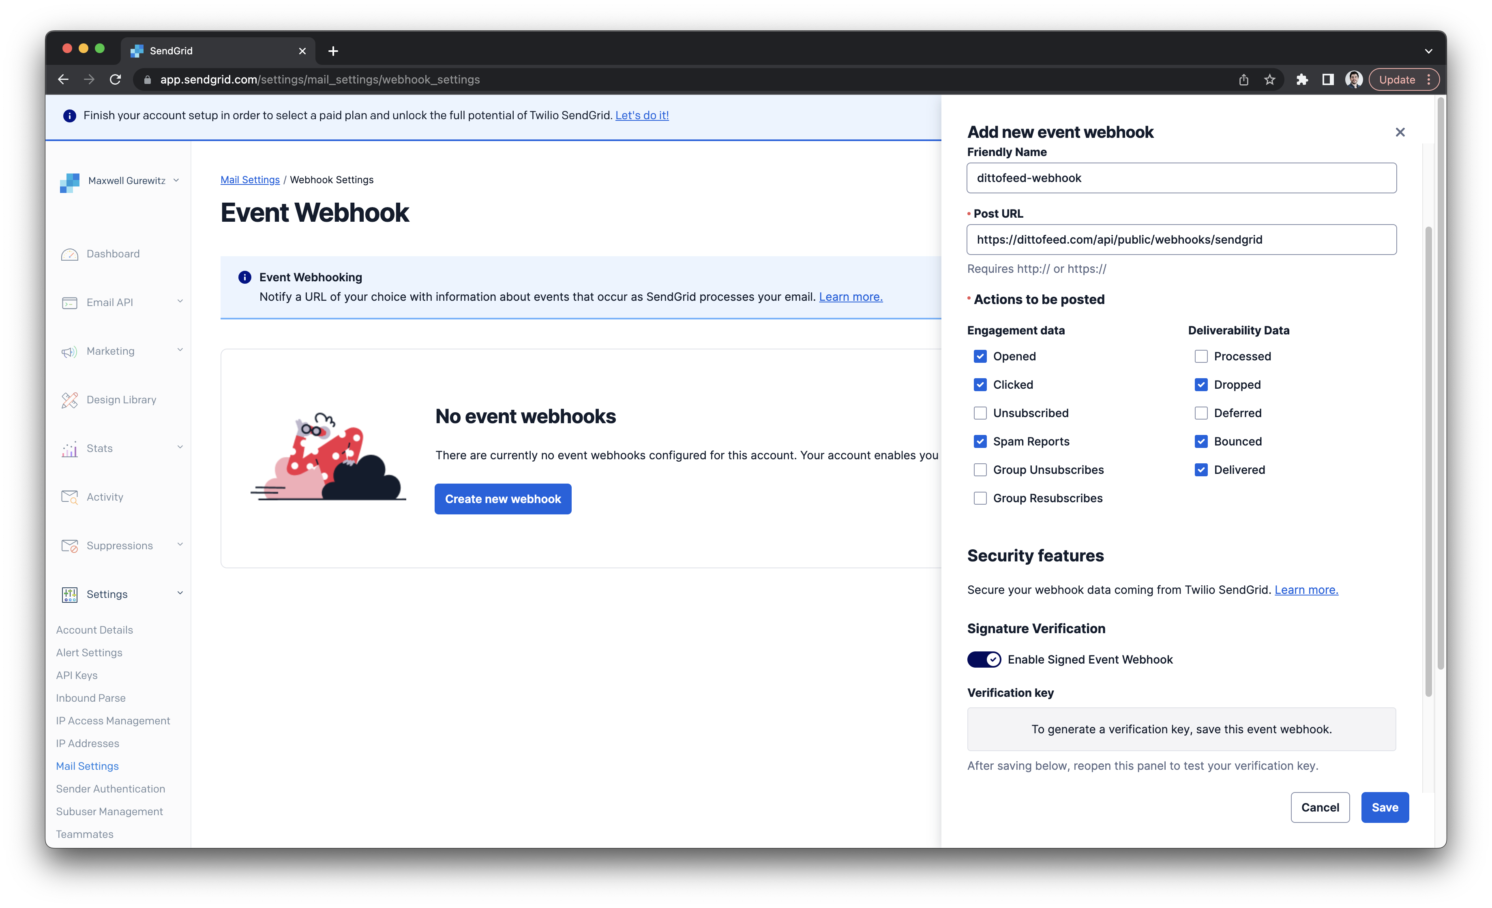
Task: Click the Settings sliders icon
Action: (70, 594)
